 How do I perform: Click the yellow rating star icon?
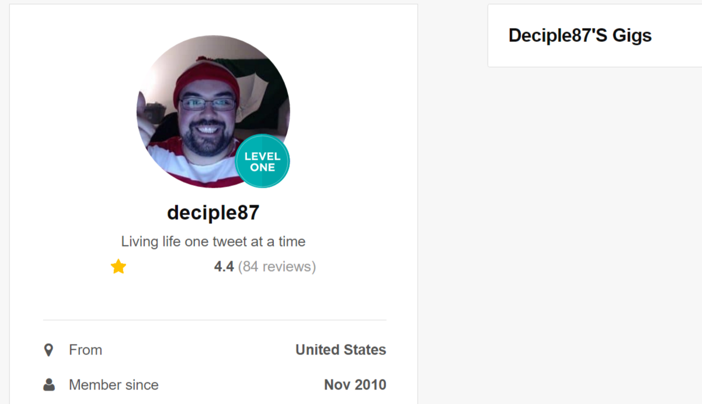pos(119,267)
